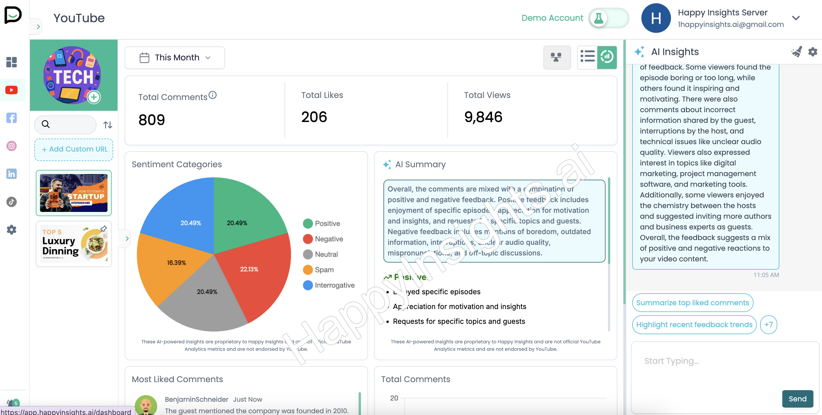Screen dimensions: 822x415
Task: Select the TikTok platform icon
Action: [12, 202]
